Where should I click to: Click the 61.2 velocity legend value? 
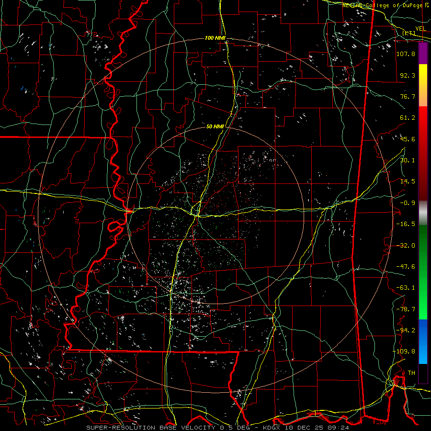click(x=408, y=118)
